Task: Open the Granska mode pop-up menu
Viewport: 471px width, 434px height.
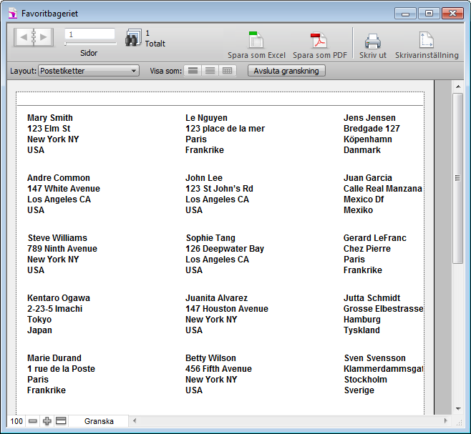Action: click(x=99, y=421)
